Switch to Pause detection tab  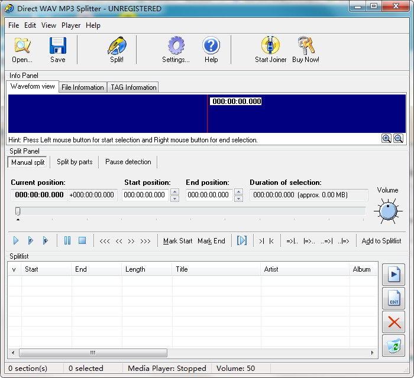pos(128,162)
